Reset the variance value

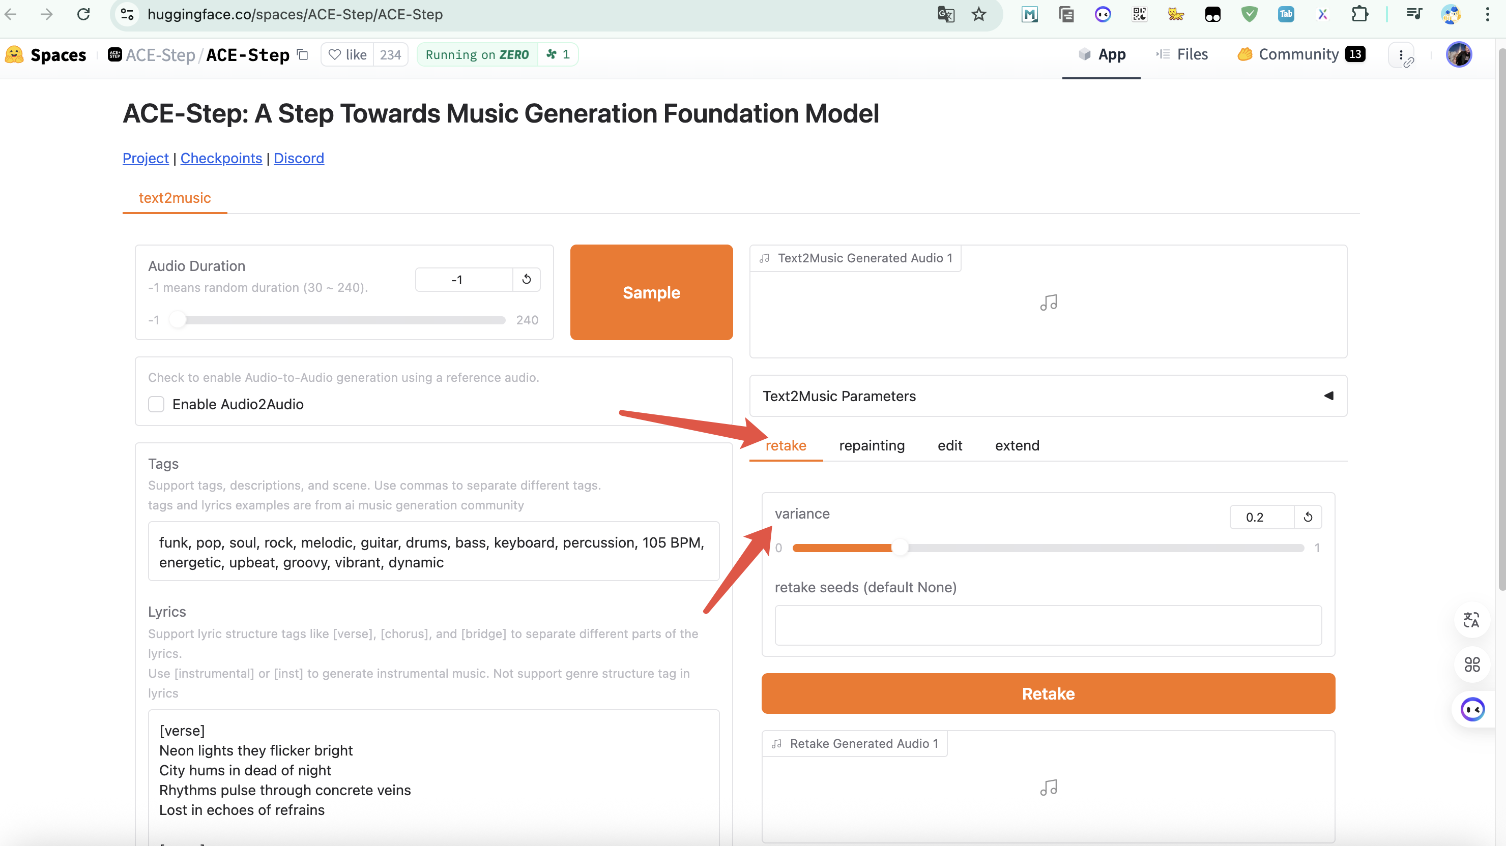[x=1308, y=517]
